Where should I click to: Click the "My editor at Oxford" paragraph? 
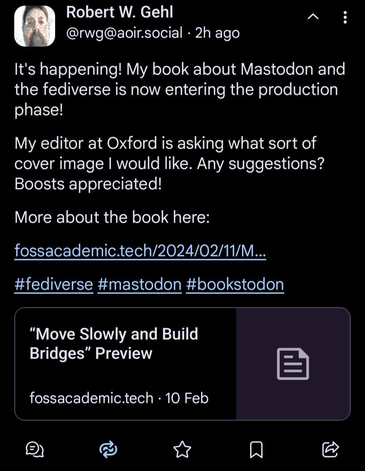pyautogui.click(x=169, y=163)
